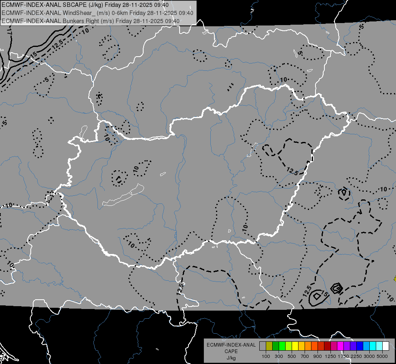Pick the white swatch at legend end

pos(385,346)
